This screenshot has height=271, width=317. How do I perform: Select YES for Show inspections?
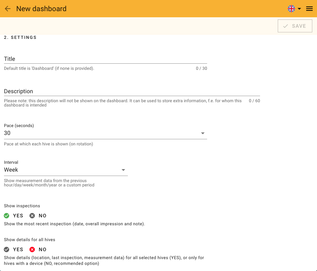coord(14,216)
